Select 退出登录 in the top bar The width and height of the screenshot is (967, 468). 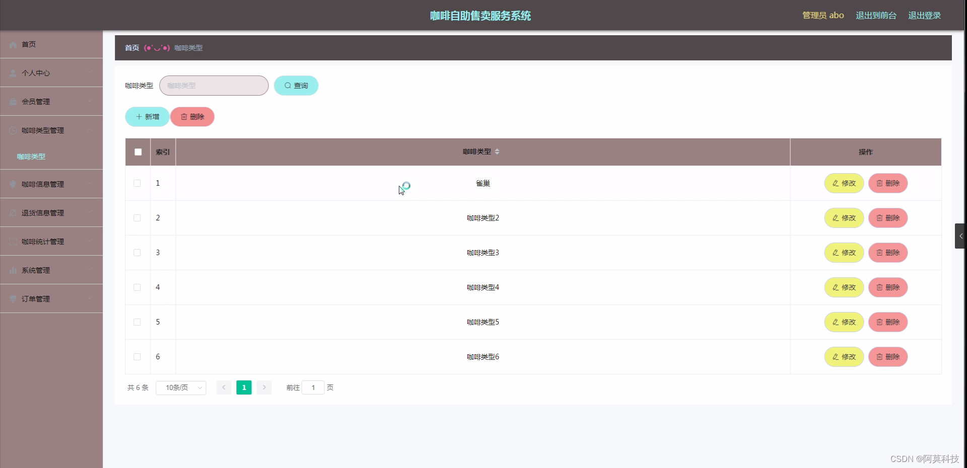(924, 15)
